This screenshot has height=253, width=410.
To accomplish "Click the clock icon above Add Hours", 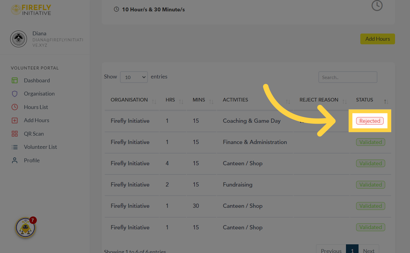I will tap(377, 5).
